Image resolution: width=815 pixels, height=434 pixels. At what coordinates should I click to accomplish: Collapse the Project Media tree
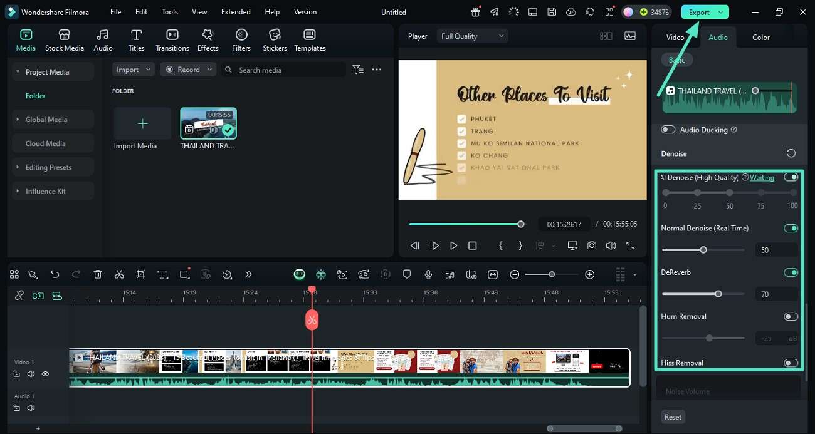click(x=18, y=72)
